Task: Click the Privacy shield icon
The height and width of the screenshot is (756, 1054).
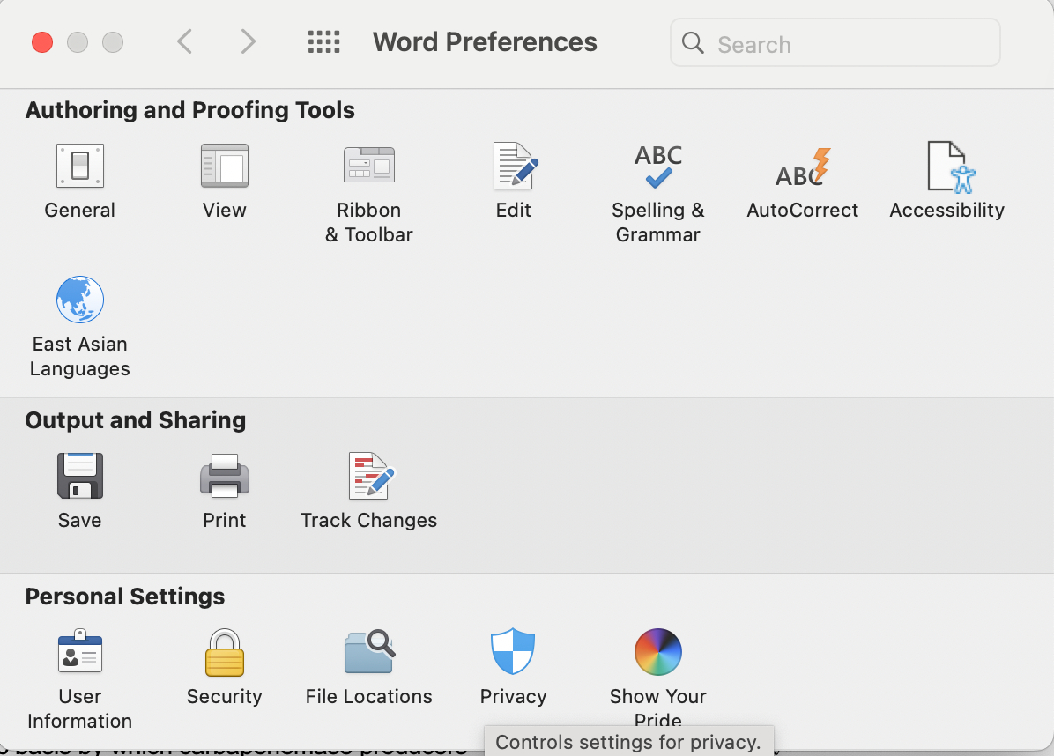Action: 513,652
